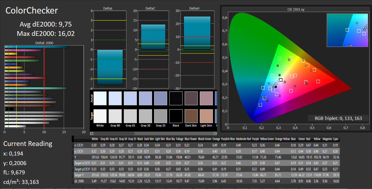
Task: Click the yellow bar in DeltaE 2000 chart
Action: [x=11, y=54]
